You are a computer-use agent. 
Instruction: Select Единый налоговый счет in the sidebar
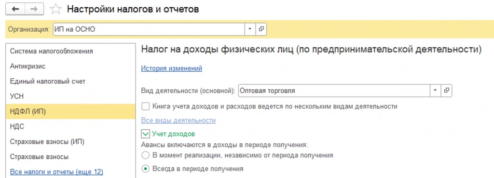[70, 81]
